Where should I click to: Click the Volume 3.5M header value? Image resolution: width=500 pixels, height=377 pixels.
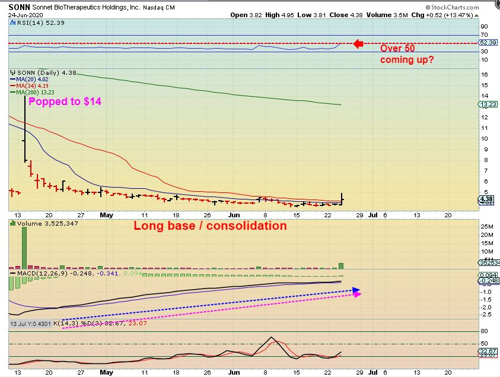[387, 15]
